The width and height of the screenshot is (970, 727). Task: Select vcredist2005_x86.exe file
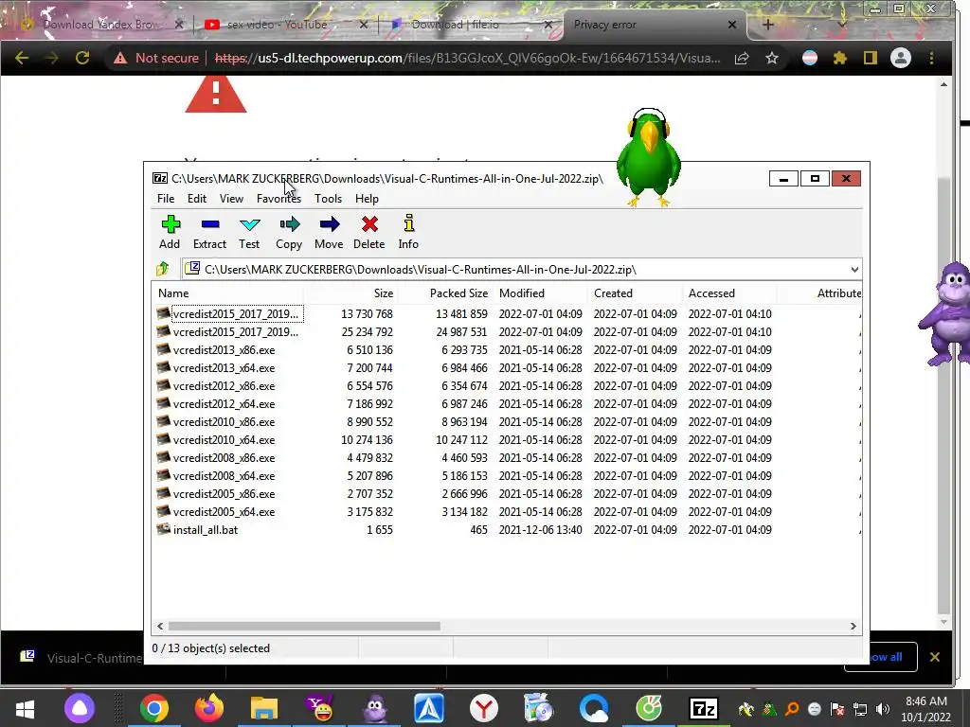(x=224, y=494)
